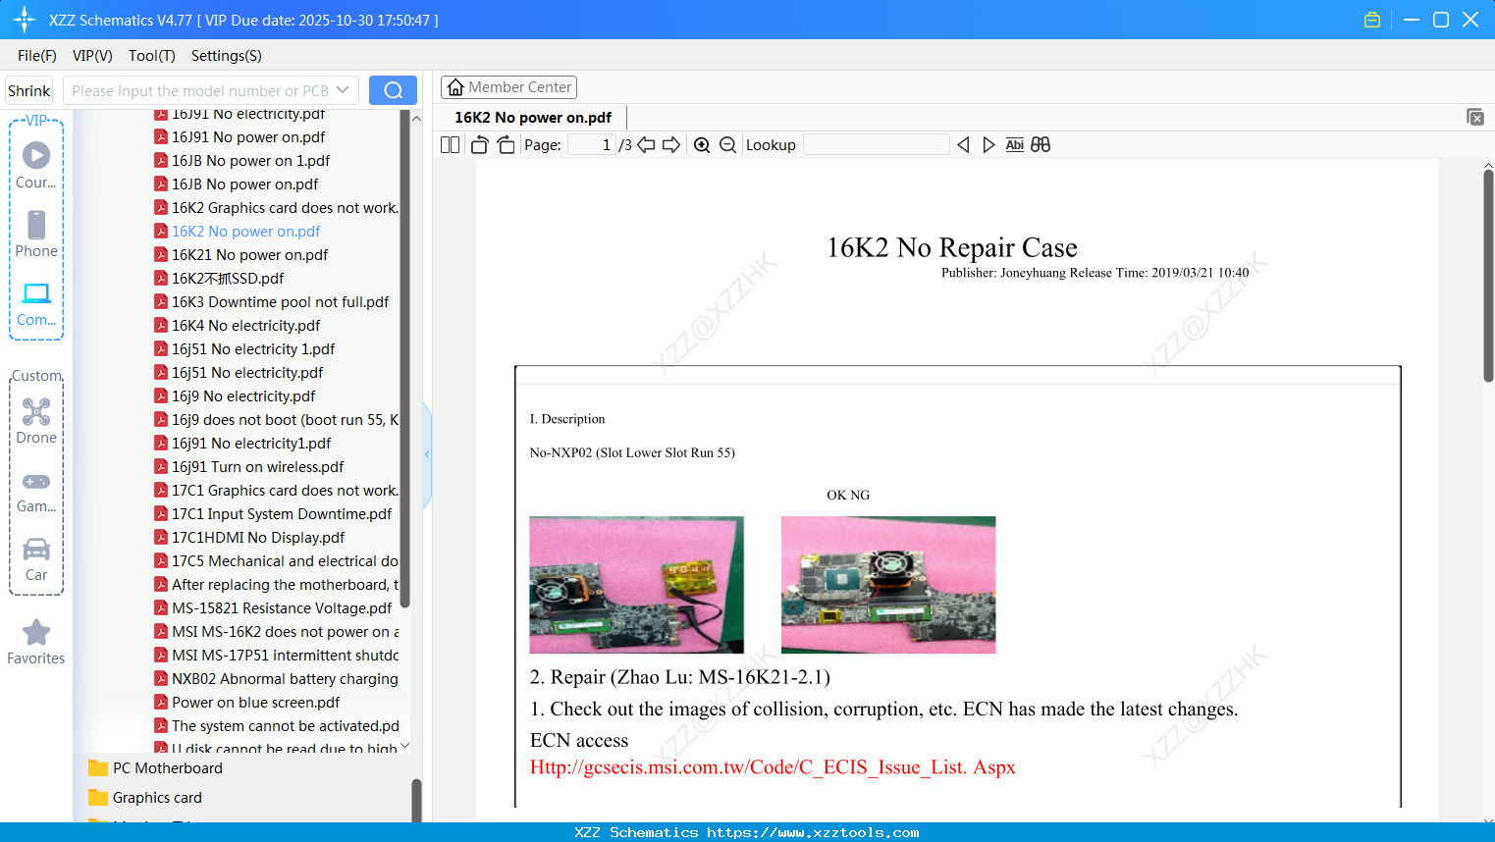This screenshot has width=1495, height=842.
Task: Open the gcsecis.msi.com.tw ECN link
Action: point(773,767)
